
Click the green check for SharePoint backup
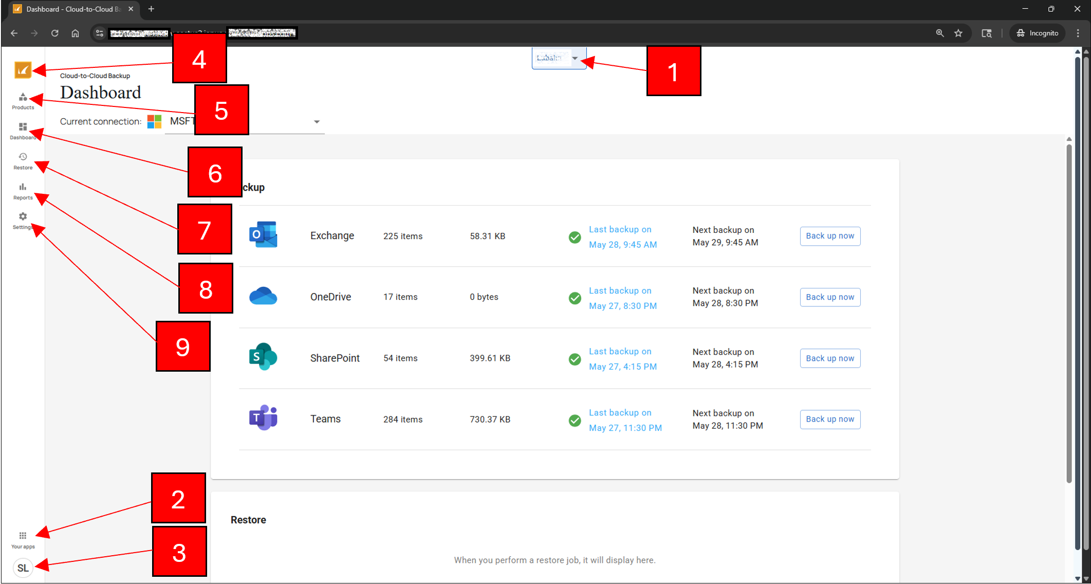(x=575, y=359)
